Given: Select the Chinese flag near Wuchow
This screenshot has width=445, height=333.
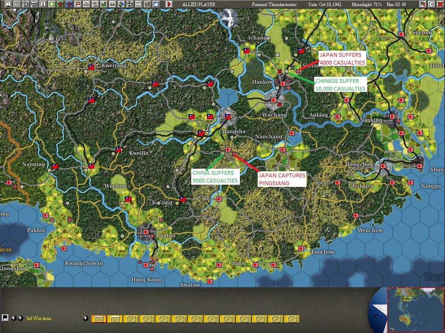Looking at the screenshot, I should [128, 199].
